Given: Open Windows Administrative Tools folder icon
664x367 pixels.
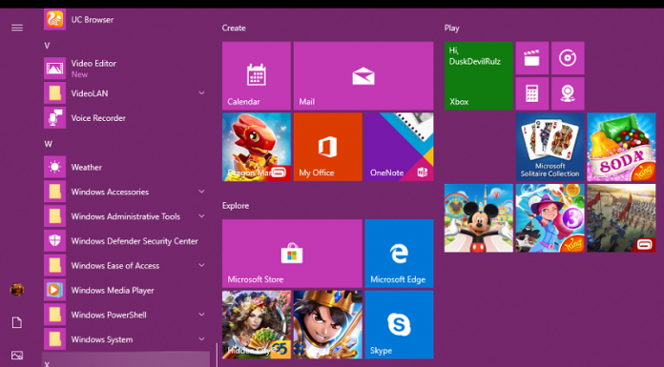Looking at the screenshot, I should pyautogui.click(x=54, y=216).
